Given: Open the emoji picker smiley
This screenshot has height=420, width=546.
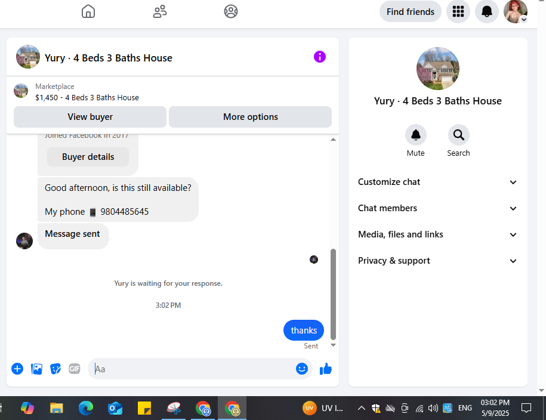Looking at the screenshot, I should [301, 369].
